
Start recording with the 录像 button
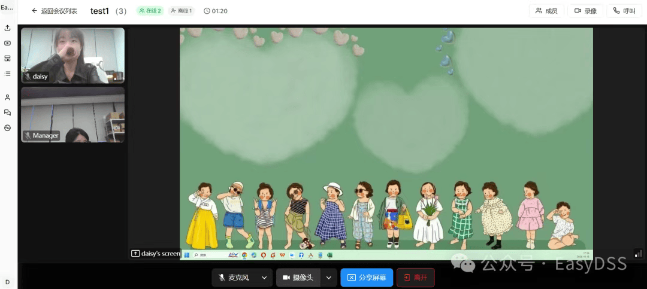[x=585, y=11]
